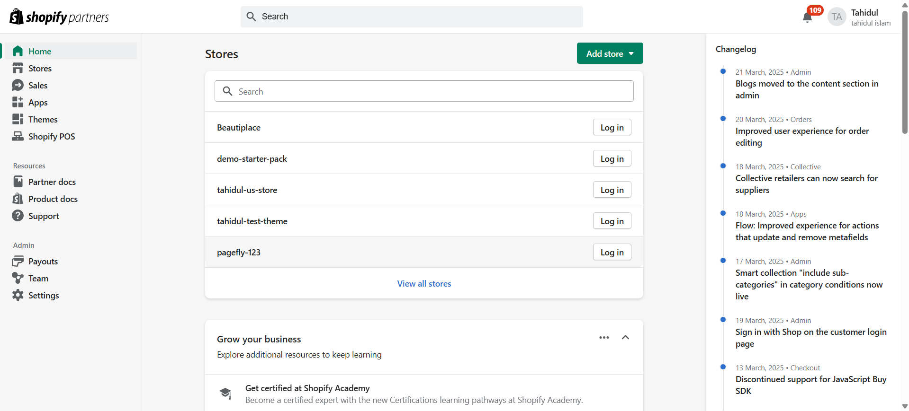Open changelog entry about Blogs moved
Screen dimensions: 909x411
click(x=806, y=89)
